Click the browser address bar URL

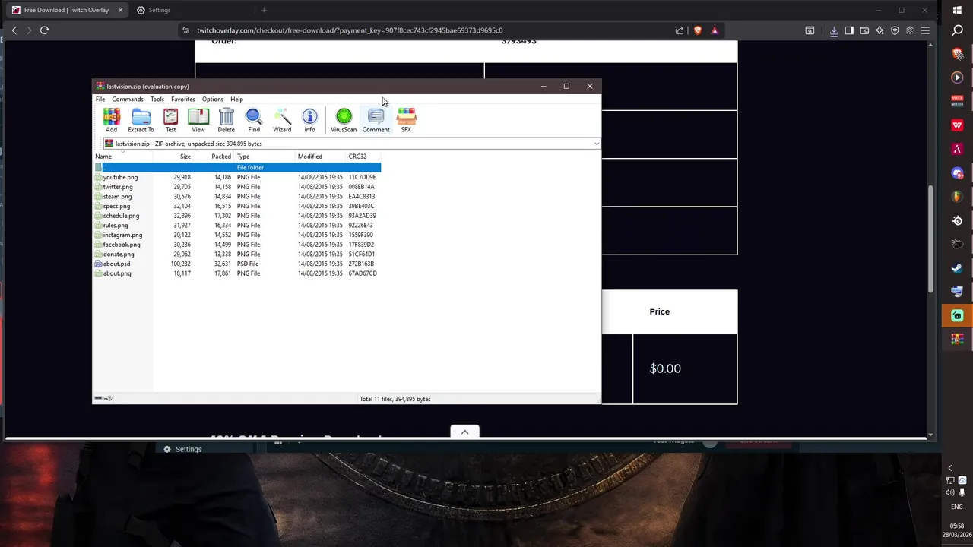tap(350, 30)
